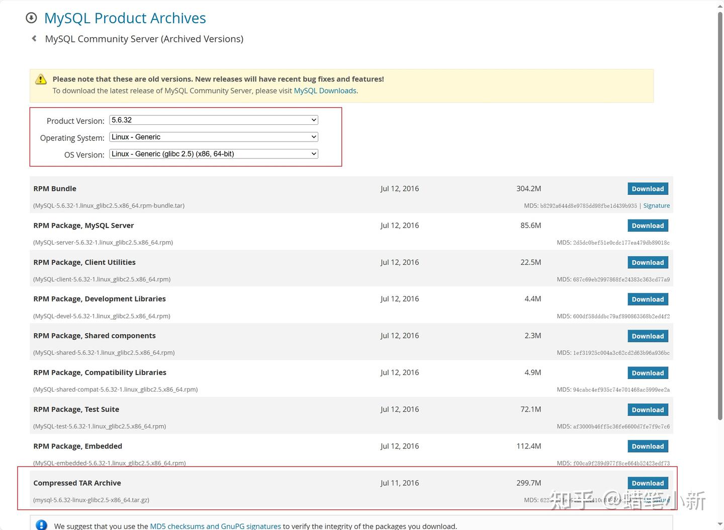Click the yellow warning triangle icon
This screenshot has height=530, width=724.
[x=41, y=80]
